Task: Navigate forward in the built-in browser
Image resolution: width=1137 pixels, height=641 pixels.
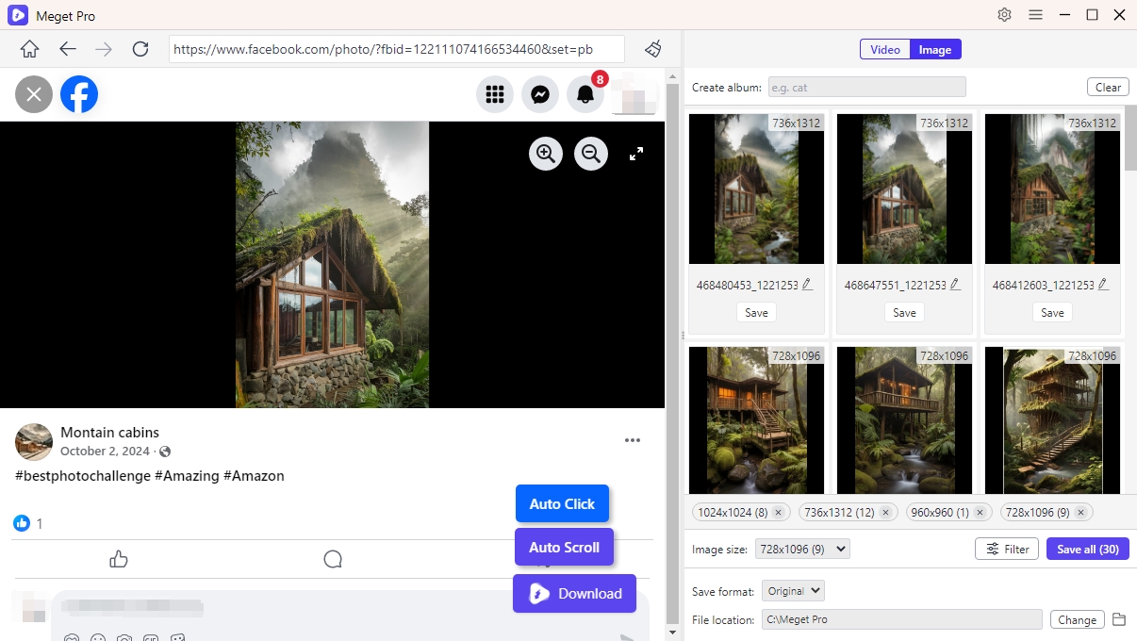Action: tap(104, 49)
